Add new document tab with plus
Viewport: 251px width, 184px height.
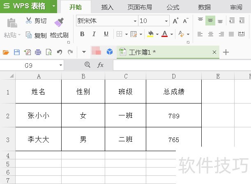tap(226, 52)
